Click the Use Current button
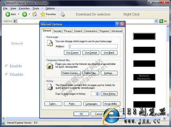This screenshot has width=171, height=127. click(72, 53)
